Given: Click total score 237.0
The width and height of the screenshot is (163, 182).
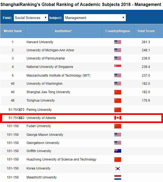Looking at the screenshot, I should [146, 76].
